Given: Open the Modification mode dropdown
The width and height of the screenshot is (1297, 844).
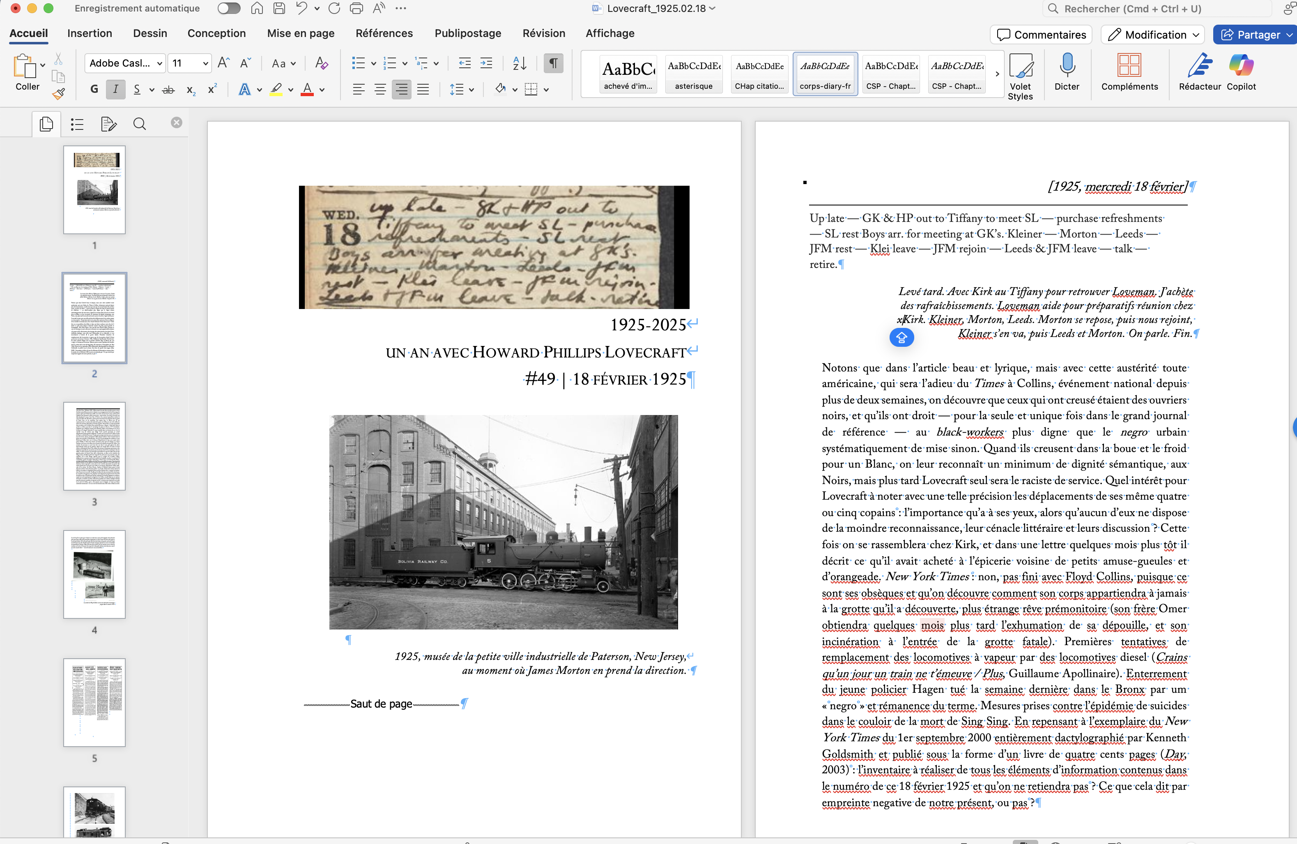Looking at the screenshot, I should tap(1153, 35).
